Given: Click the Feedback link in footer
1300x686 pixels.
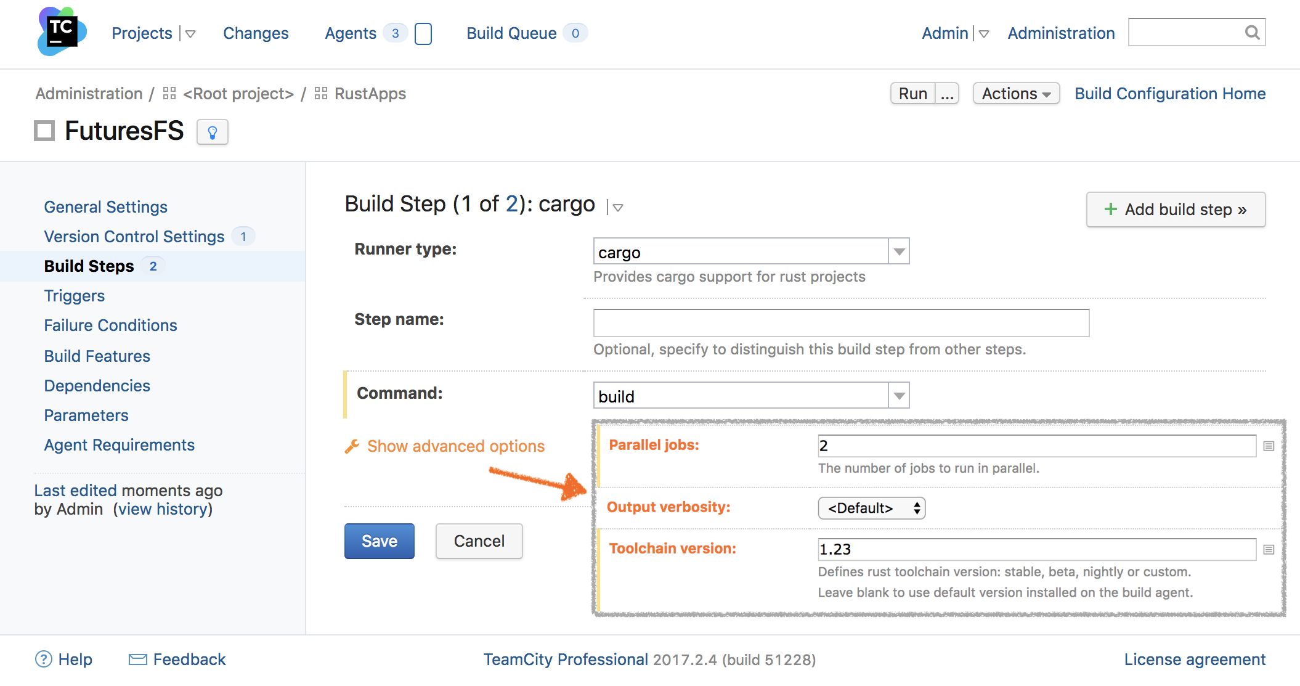Looking at the screenshot, I should pos(189,659).
